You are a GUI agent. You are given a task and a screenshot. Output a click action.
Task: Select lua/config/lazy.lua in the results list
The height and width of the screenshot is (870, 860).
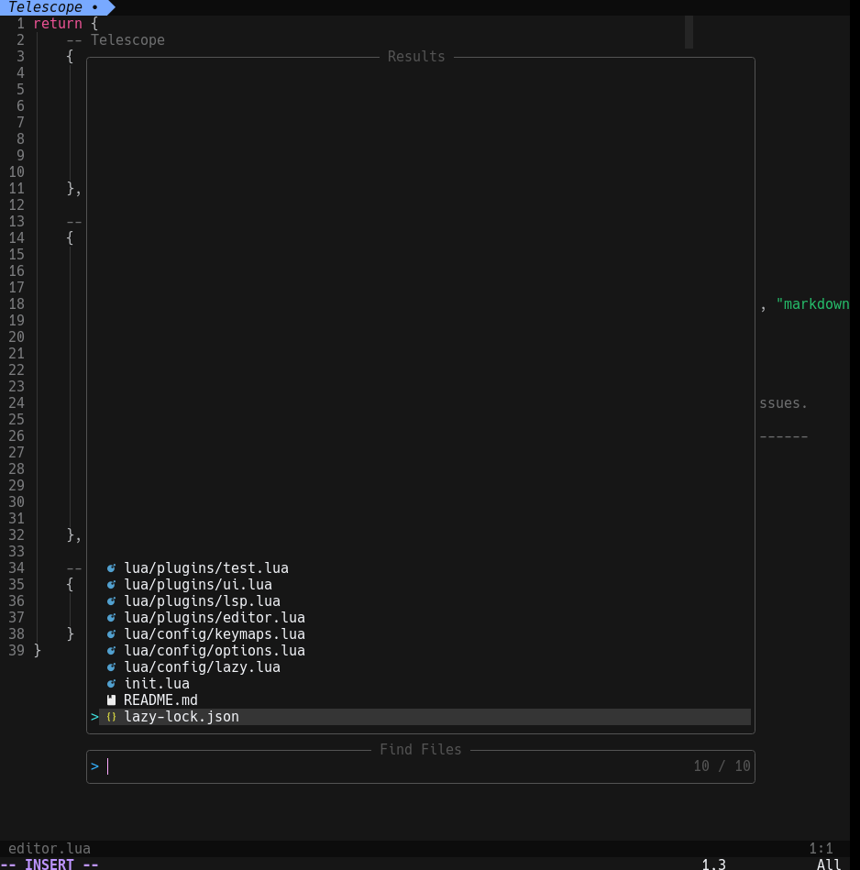tap(202, 667)
